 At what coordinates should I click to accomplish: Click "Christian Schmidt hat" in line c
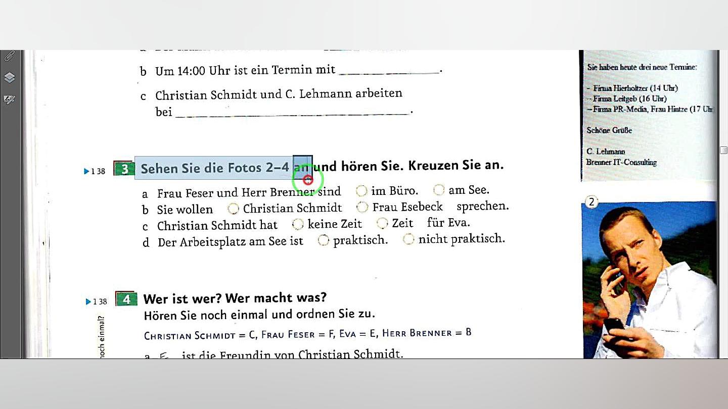coord(217,226)
